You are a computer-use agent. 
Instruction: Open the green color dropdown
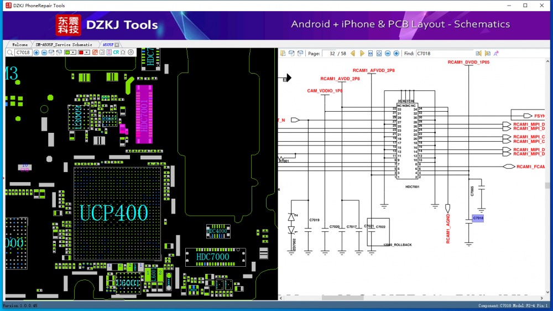[x=74, y=53]
